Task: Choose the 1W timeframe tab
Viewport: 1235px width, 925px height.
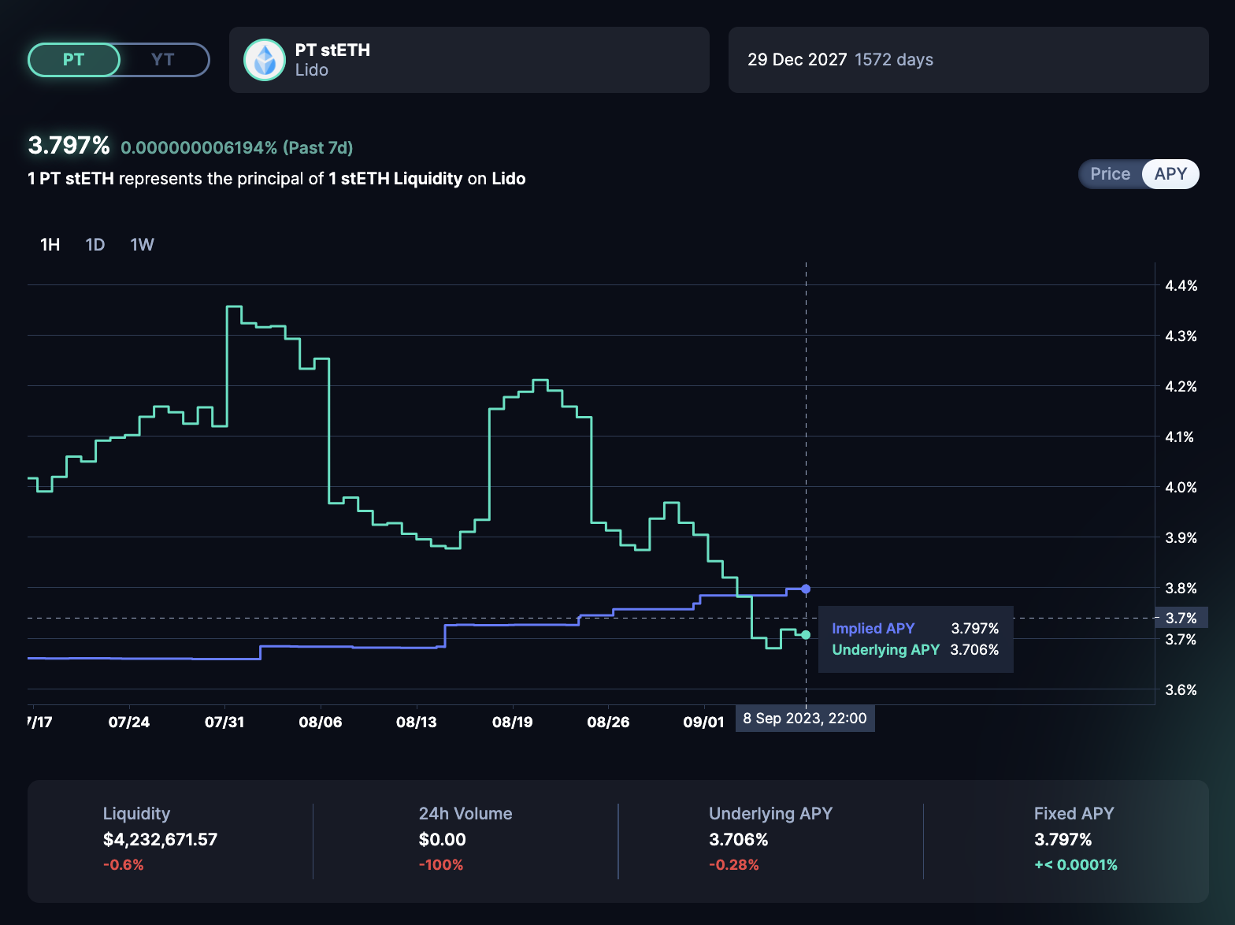Action: coord(142,245)
